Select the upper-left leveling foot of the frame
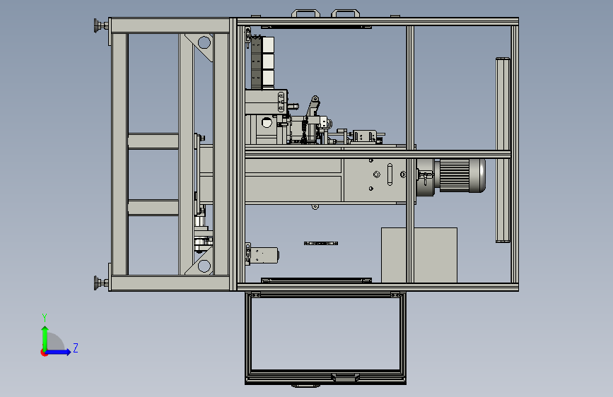613x397 pixels. point(101,26)
